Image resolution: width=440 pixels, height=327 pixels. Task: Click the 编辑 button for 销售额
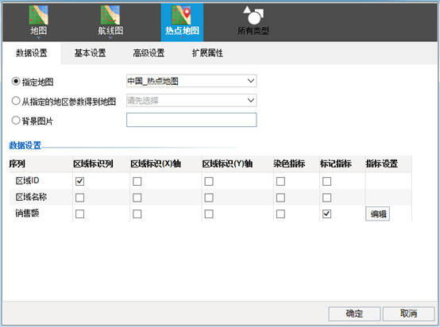pos(378,214)
